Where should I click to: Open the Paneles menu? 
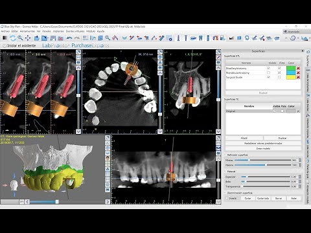pyautogui.click(x=47, y=31)
